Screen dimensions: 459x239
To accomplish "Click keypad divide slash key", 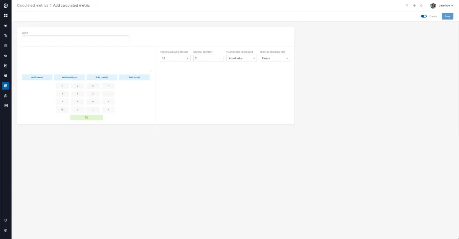I will 108,86.
